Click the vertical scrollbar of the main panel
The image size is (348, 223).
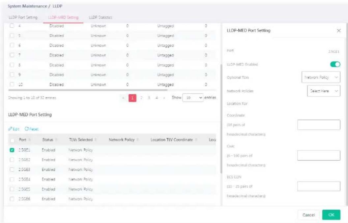[x=221, y=119]
